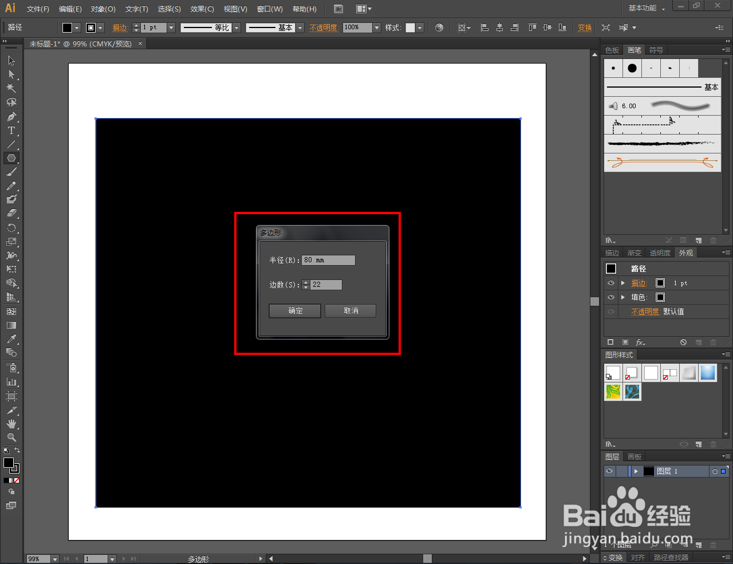The height and width of the screenshot is (564, 733).
Task: Open Adobe Bridge from the Br icon
Action: [x=338, y=9]
